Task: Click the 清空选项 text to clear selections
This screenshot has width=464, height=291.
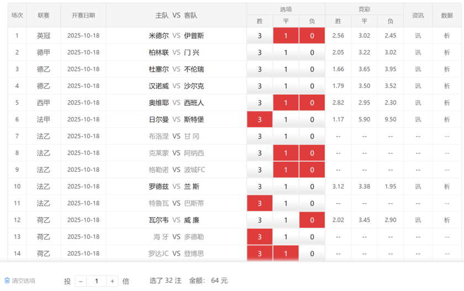Action: 23,281
